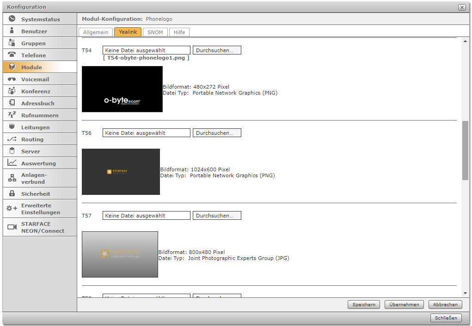Open the Adressbuch book icon

(12, 103)
